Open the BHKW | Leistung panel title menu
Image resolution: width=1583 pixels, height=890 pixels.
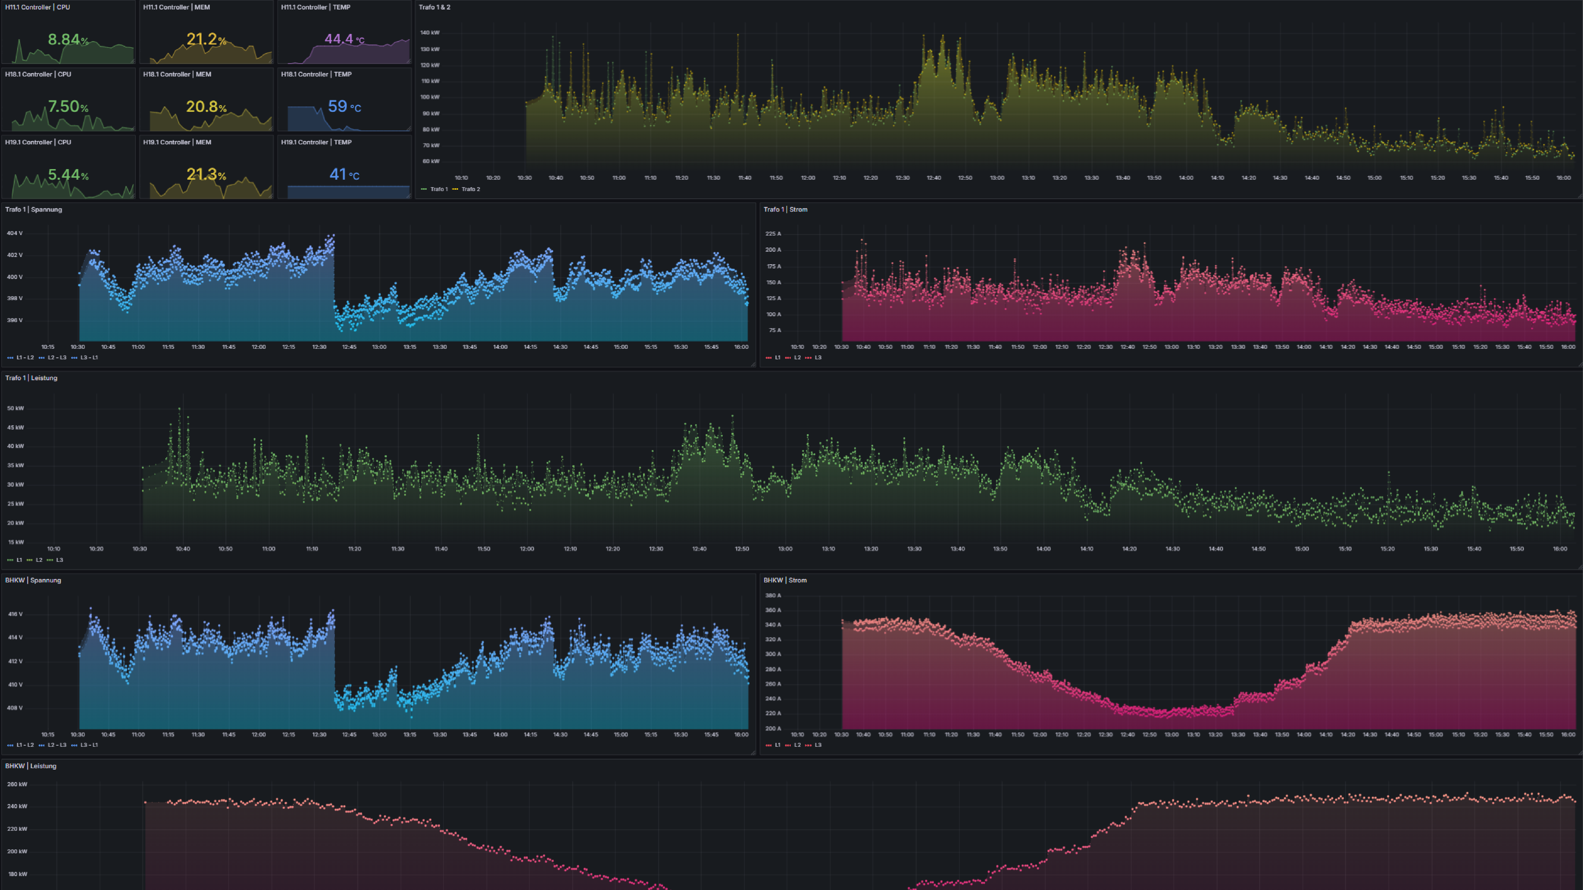pyautogui.click(x=31, y=766)
